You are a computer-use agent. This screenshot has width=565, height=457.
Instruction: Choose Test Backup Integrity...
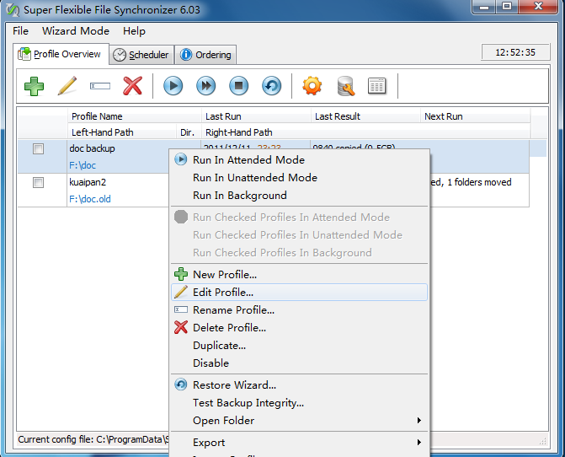(x=299, y=402)
